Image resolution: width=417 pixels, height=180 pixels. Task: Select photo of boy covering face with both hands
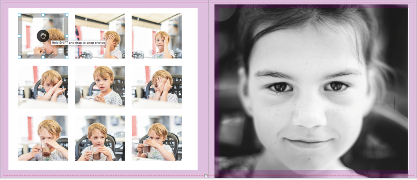tap(157, 87)
